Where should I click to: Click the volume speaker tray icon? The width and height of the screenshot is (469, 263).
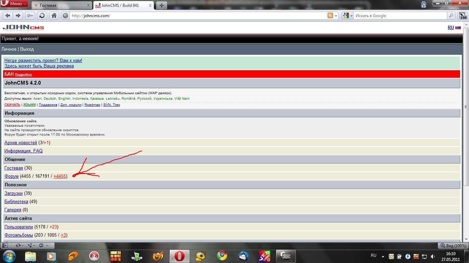[432, 256]
